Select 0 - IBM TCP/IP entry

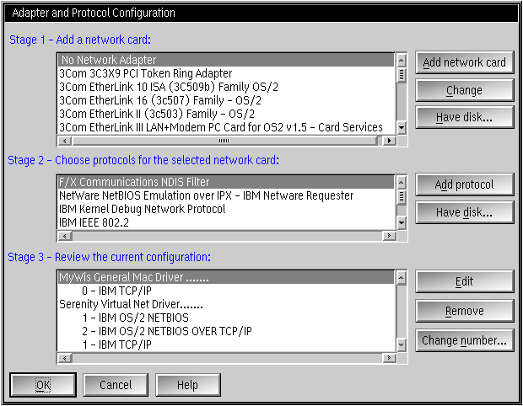pos(226,291)
